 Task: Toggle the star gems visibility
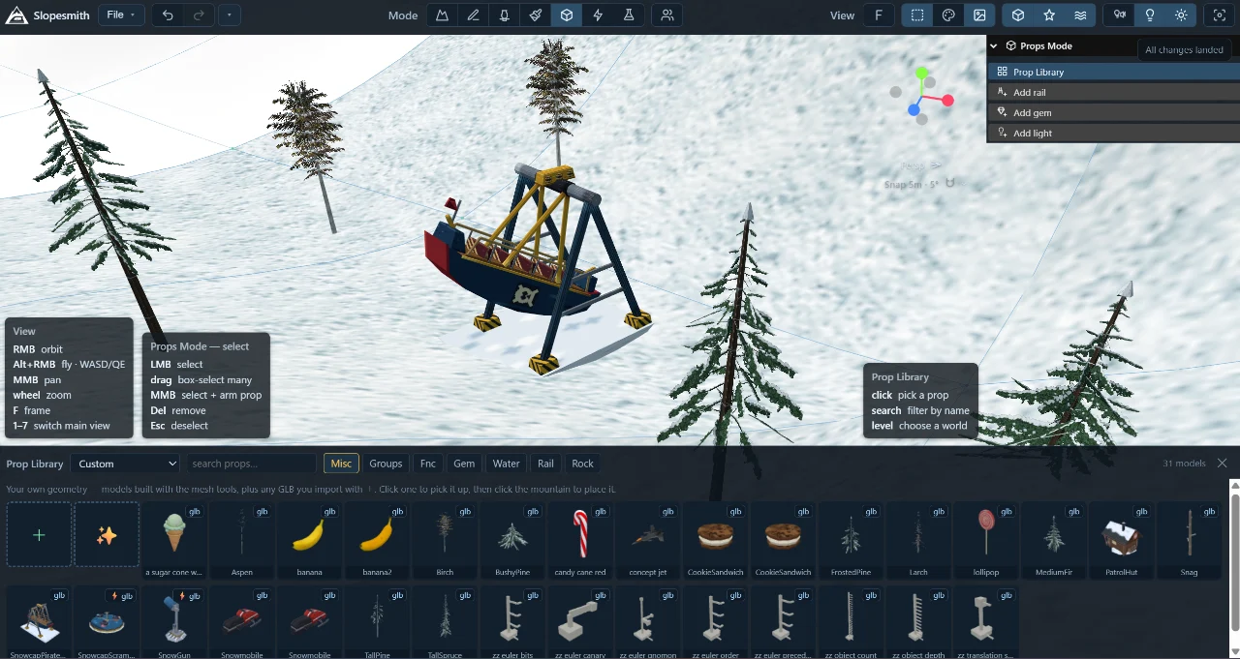(x=1049, y=15)
